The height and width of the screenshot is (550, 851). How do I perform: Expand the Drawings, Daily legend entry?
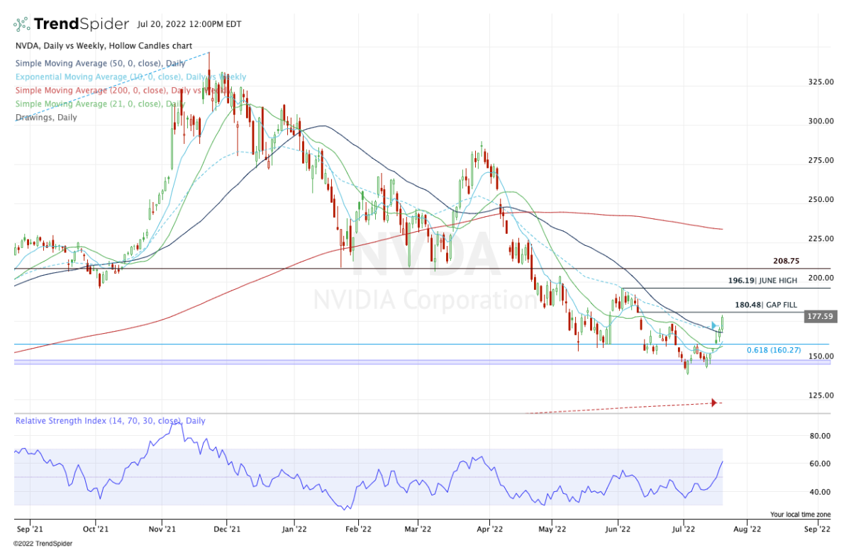tap(45, 117)
